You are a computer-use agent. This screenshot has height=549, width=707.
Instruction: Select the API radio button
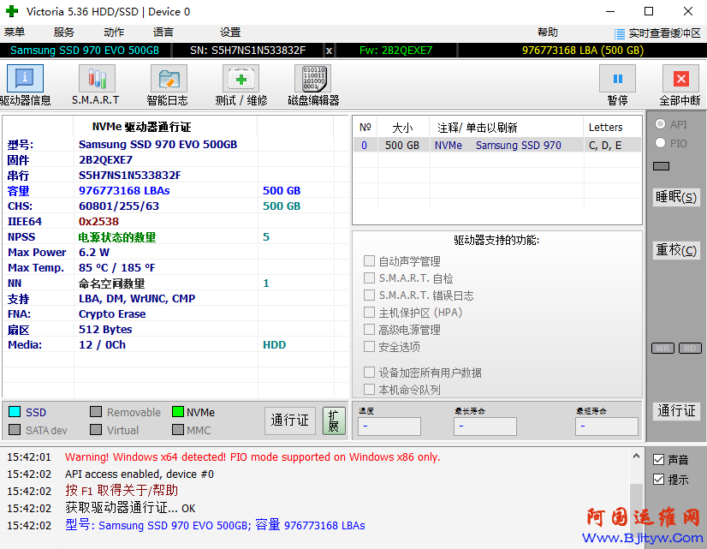660,125
